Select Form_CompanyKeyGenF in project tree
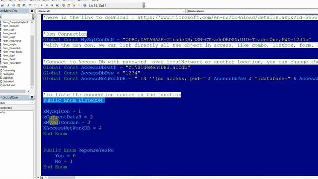The image size is (318, 179). 15,22
